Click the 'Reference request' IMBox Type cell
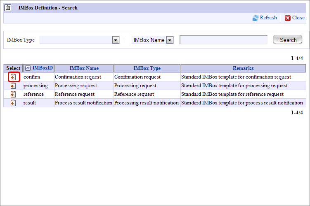Screen dimensions: 310x206 click(147, 94)
